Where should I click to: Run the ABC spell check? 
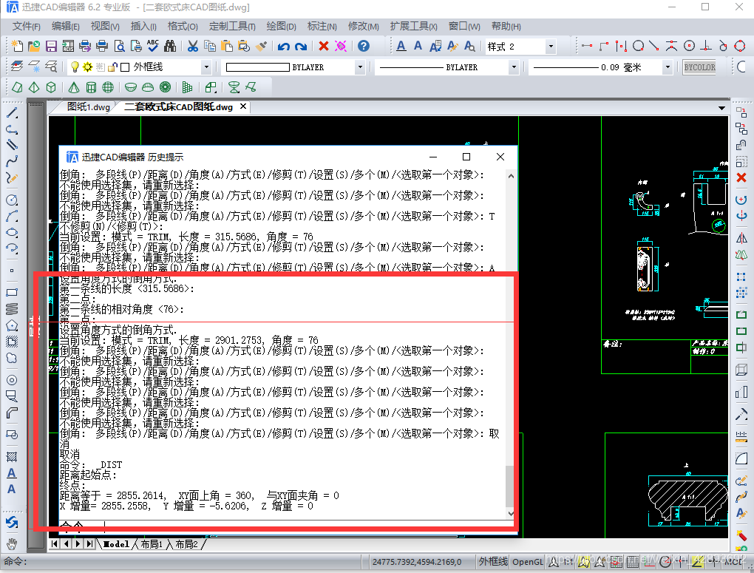153,46
